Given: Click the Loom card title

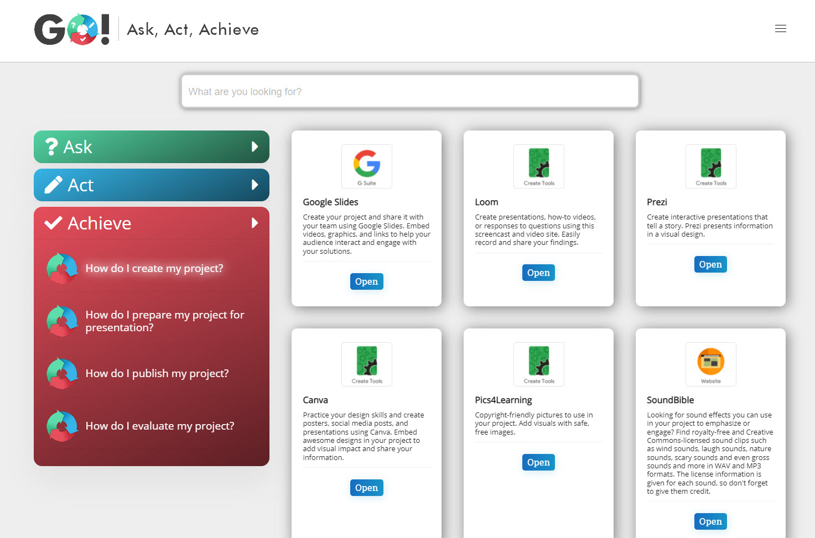Looking at the screenshot, I should click(x=486, y=202).
